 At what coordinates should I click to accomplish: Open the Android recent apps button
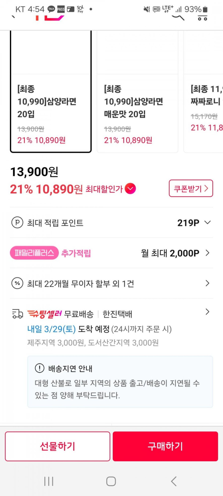point(49,481)
